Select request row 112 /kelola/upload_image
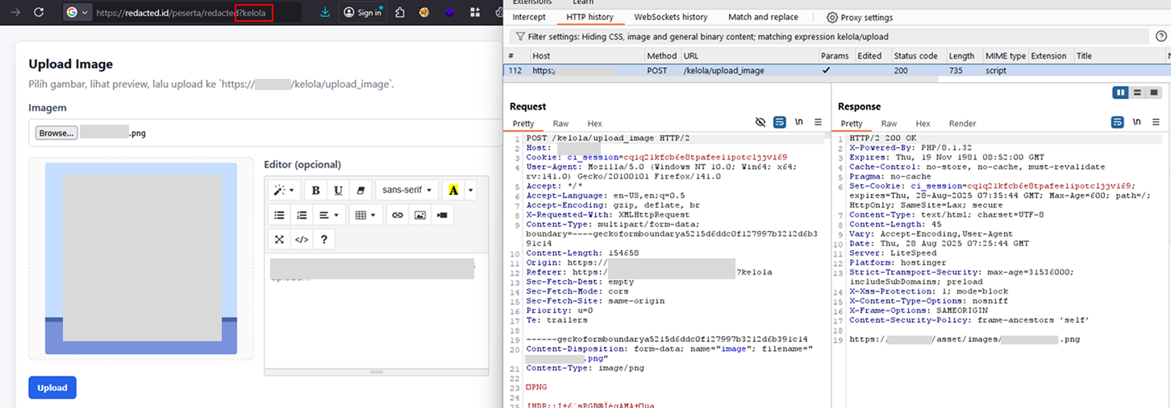This screenshot has width=1171, height=408. coord(837,70)
